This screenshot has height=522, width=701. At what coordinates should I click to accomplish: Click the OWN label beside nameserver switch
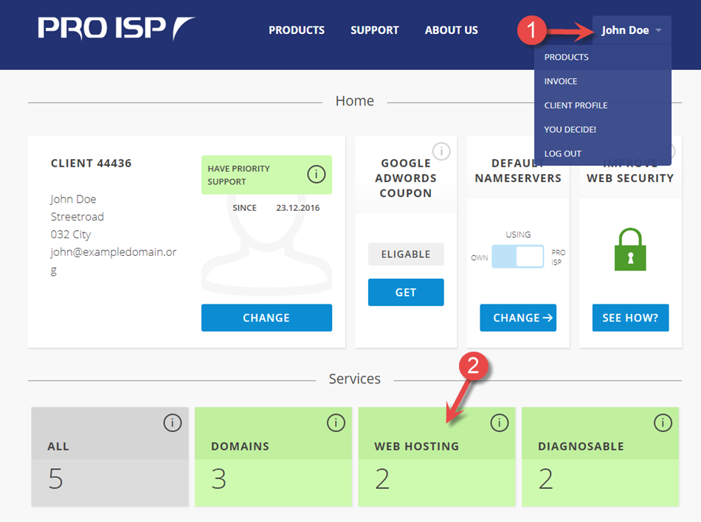pos(479,257)
